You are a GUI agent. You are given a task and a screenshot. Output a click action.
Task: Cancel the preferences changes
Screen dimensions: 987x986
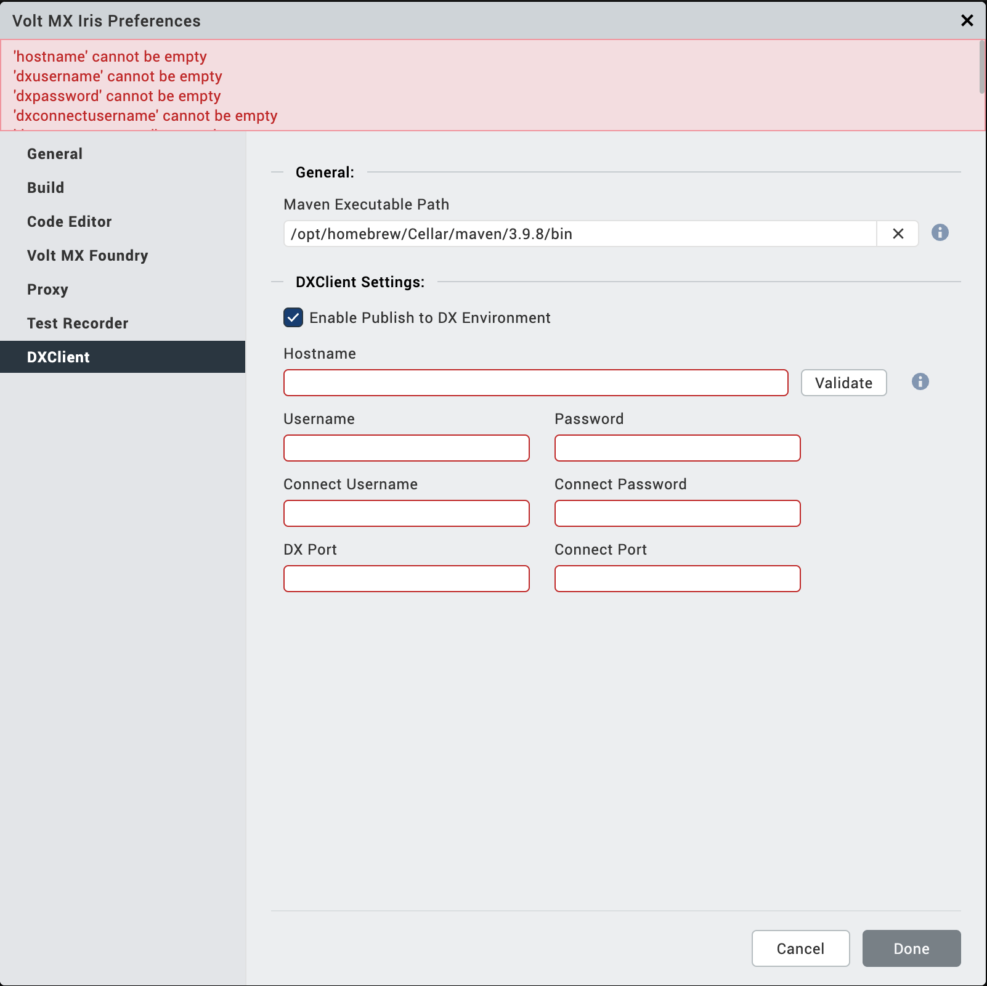(x=800, y=948)
